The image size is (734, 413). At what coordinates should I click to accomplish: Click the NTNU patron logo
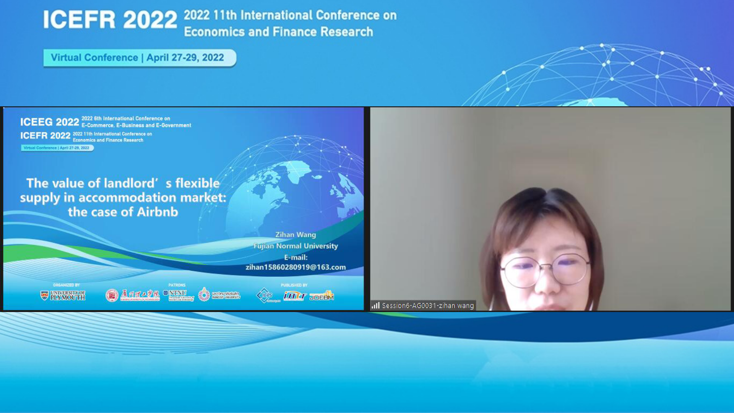point(179,295)
